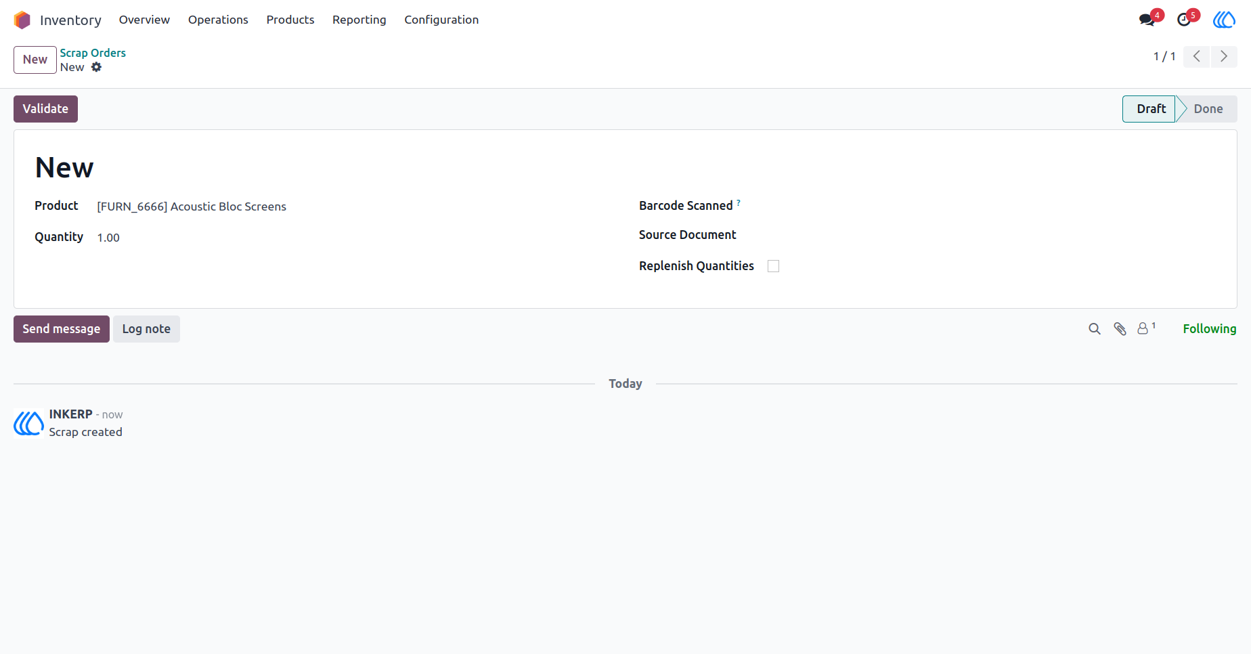Click the Inventory app title

click(x=70, y=20)
